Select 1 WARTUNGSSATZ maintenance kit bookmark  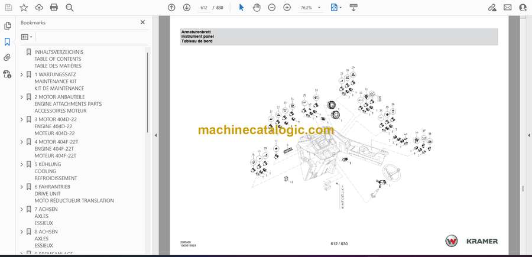coord(59,82)
